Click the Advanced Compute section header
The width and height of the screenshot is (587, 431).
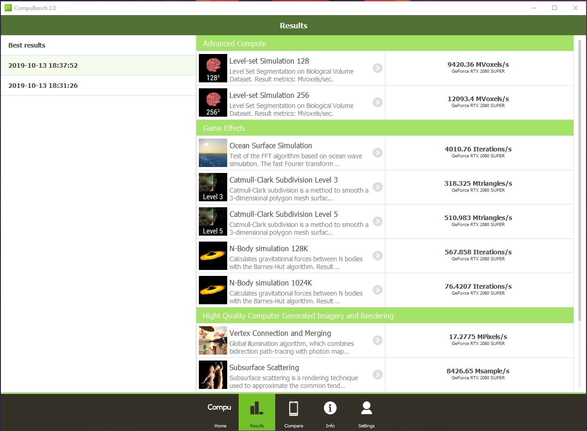coord(385,43)
